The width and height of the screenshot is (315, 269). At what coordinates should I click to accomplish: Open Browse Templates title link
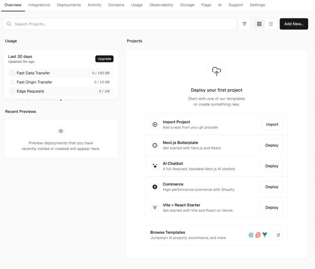168,232
